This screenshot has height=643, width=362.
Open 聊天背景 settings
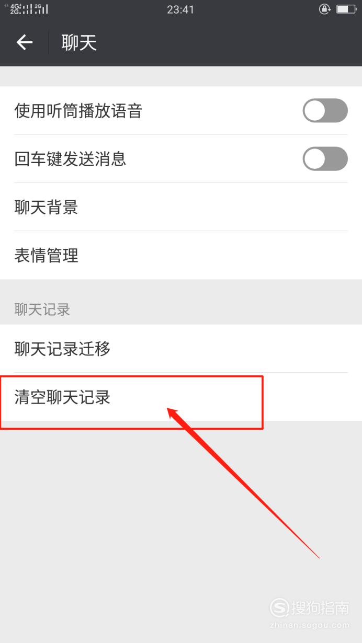coord(181,207)
